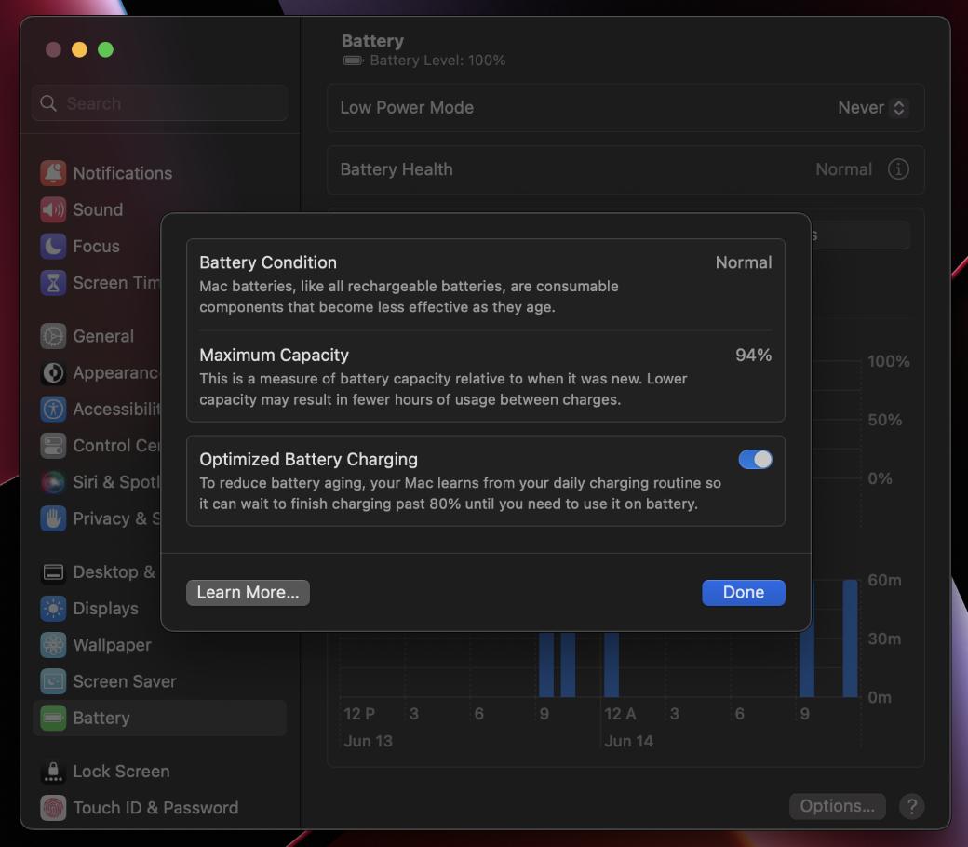Click the Displays sun icon
The width and height of the screenshot is (968, 847).
coord(53,609)
